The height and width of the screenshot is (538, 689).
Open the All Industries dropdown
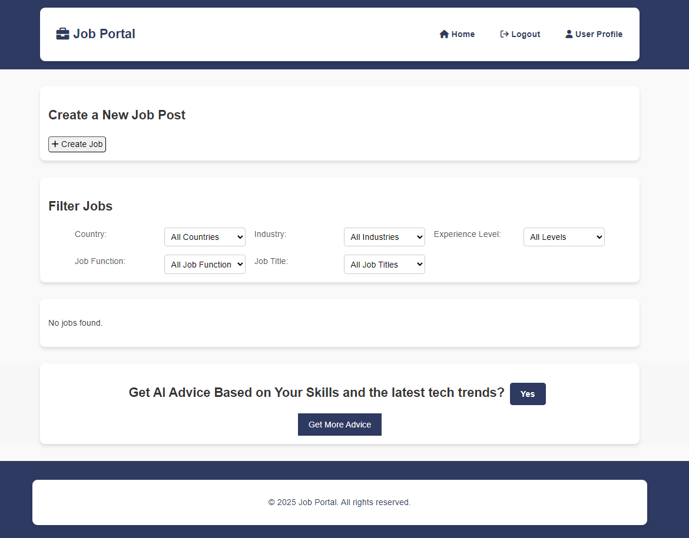(384, 237)
